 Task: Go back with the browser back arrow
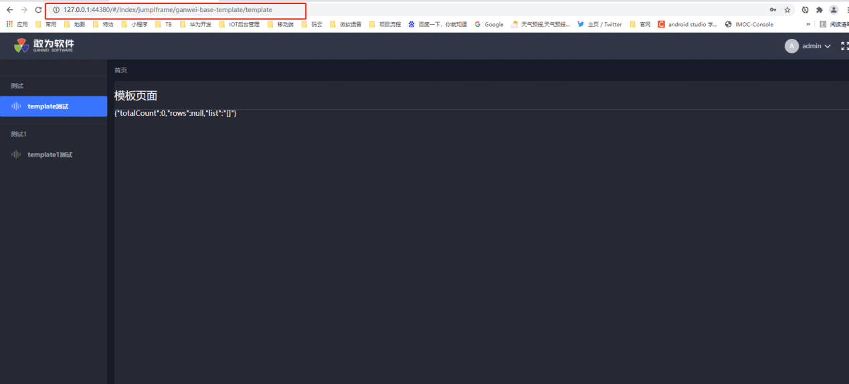tap(9, 10)
